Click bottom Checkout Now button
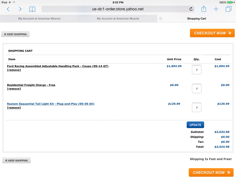Screen dimensions: 236x177 click(x=211, y=173)
